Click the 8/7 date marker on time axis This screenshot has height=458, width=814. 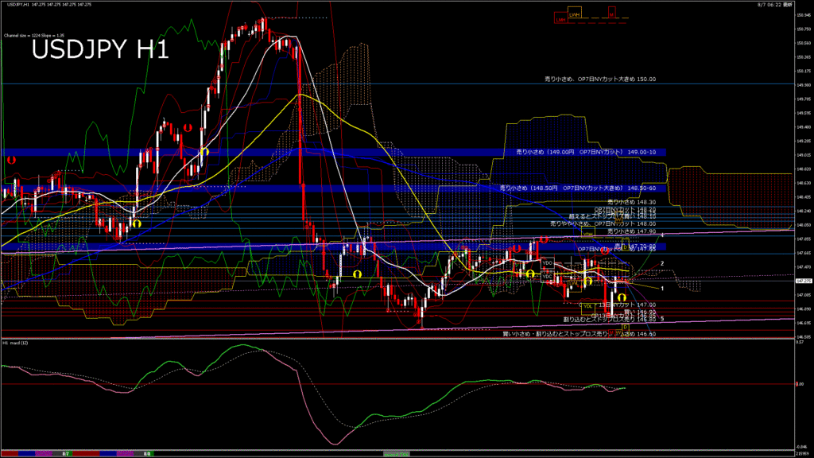coord(67,453)
